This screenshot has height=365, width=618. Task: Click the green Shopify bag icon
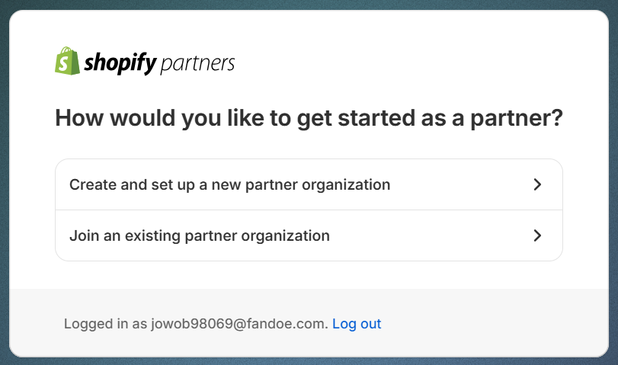click(x=67, y=61)
